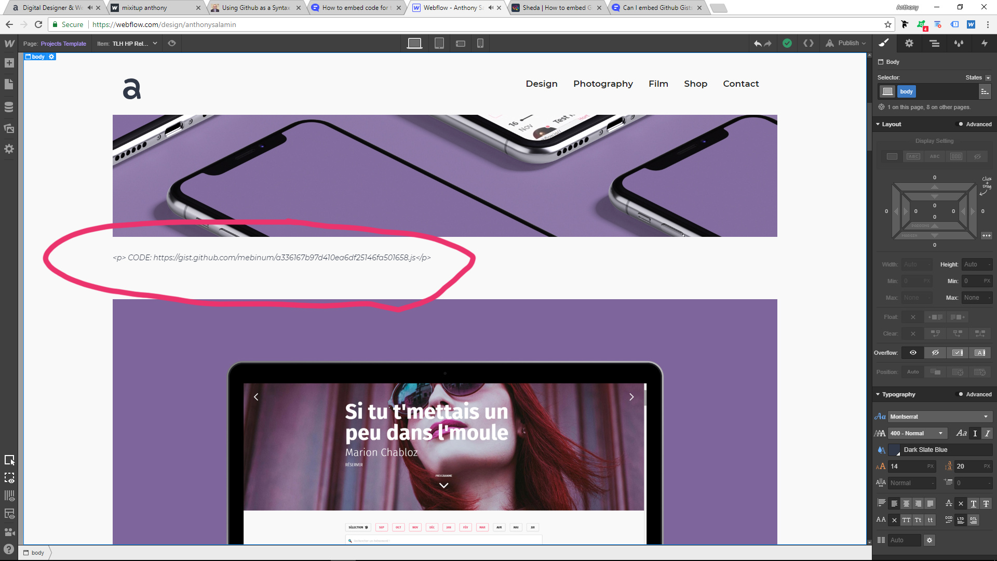The width and height of the screenshot is (997, 561).
Task: Open the Add Elements panel
Action: (9, 63)
